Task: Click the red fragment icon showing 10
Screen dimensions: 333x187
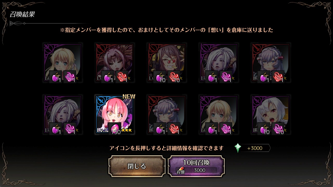Action: coord(174,77)
